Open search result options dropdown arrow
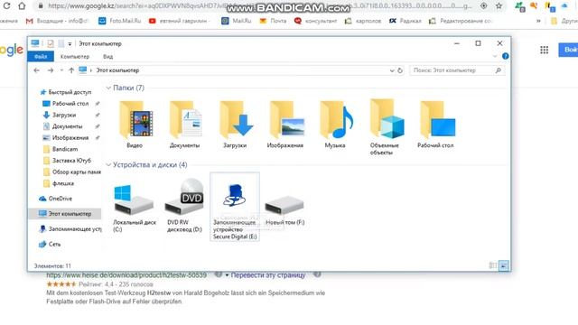This screenshot has width=578, height=325. pos(227,274)
